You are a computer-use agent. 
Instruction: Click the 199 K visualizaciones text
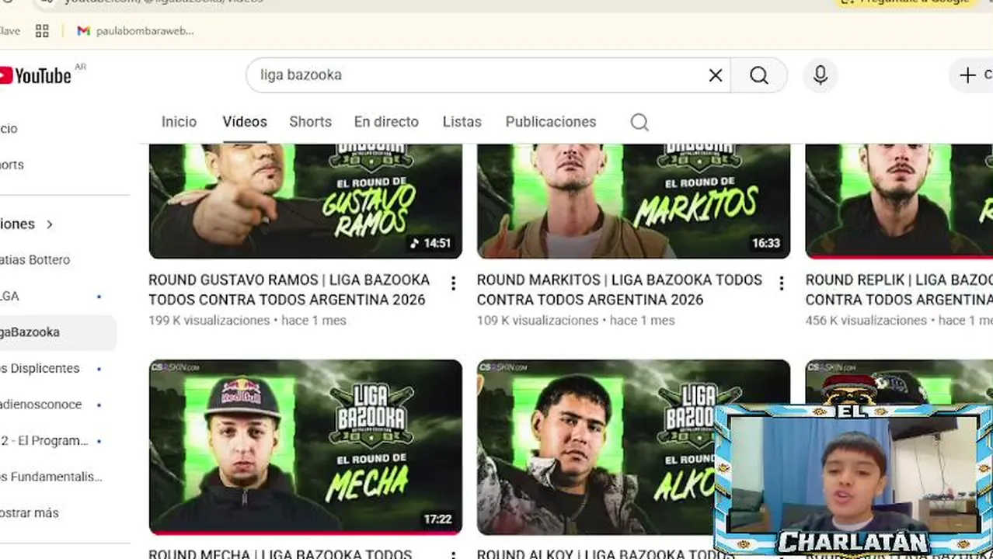click(x=209, y=321)
